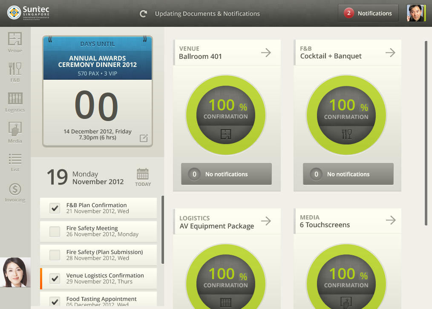432x309 pixels.
Task: Click the 00 days countdown number
Action: pyautogui.click(x=96, y=106)
